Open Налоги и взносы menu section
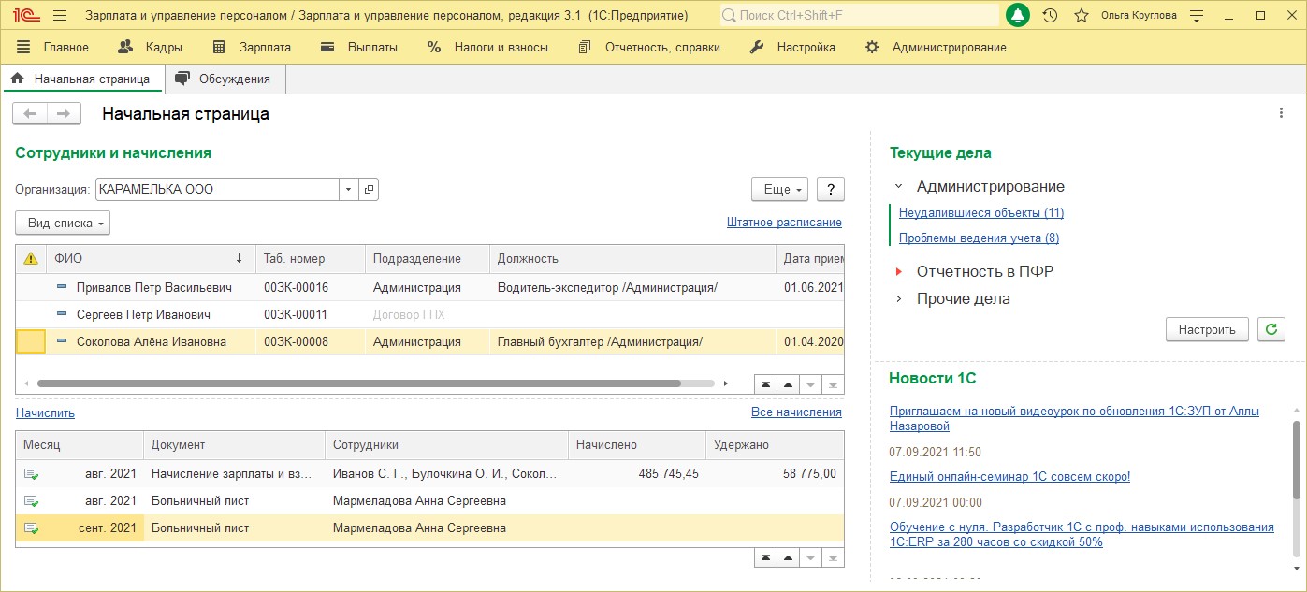This screenshot has height=592, width=1307. (x=487, y=47)
